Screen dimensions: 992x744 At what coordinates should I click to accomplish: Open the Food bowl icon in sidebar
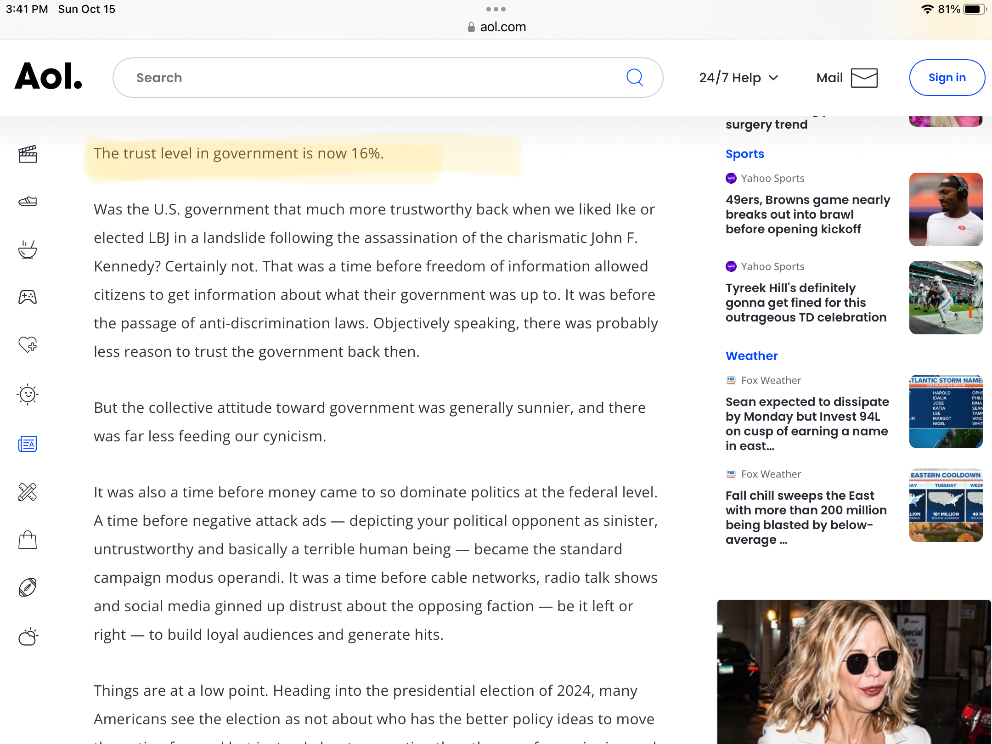click(x=28, y=249)
